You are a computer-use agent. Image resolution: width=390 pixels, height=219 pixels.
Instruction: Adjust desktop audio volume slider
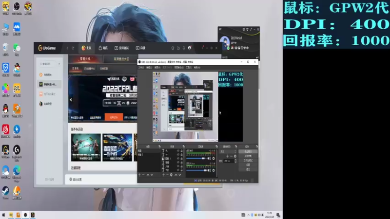pos(196,159)
